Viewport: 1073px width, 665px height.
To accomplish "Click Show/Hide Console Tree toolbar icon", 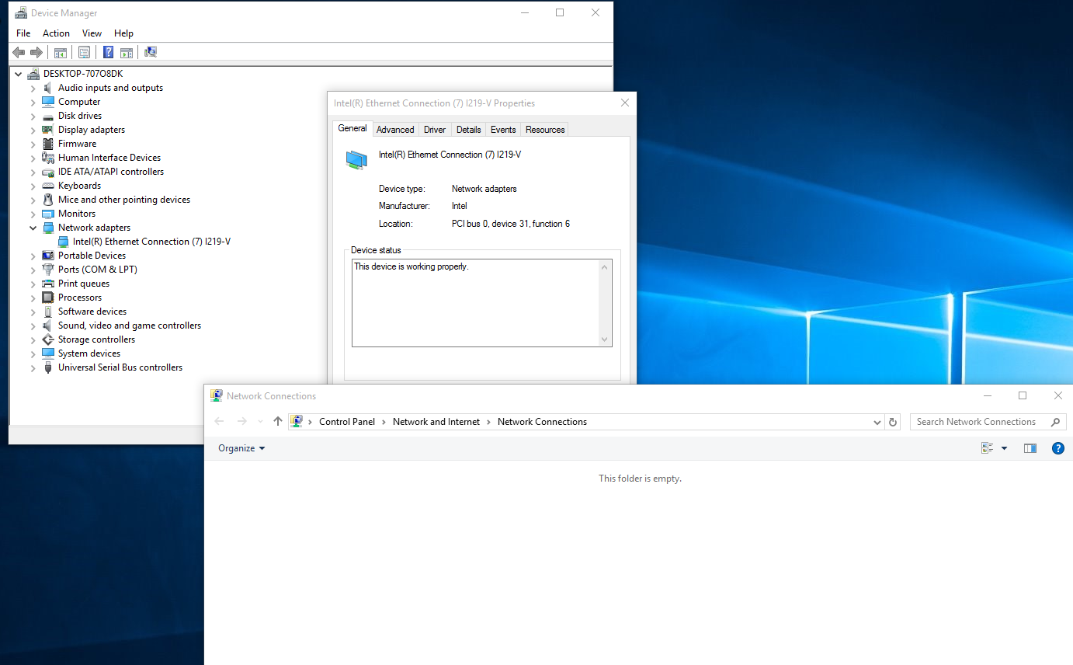I will (x=60, y=52).
